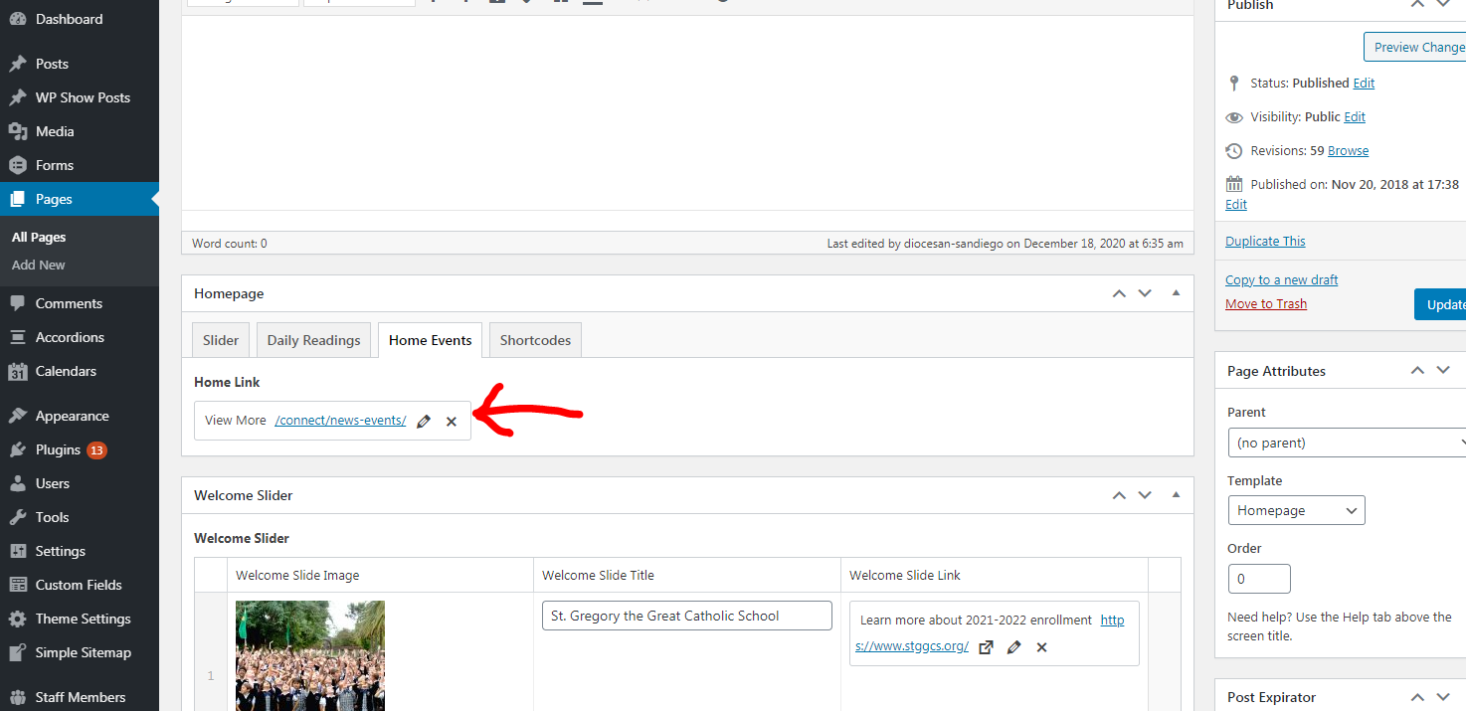Open Calendars from the sidebar
1466x711 pixels.
pyautogui.click(x=66, y=371)
